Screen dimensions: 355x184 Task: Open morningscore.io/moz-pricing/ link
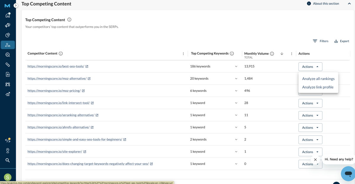(54, 91)
